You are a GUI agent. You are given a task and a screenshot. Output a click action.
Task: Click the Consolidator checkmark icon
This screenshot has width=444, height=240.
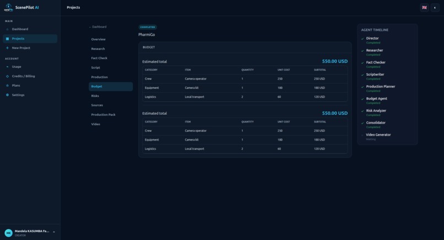(362, 123)
